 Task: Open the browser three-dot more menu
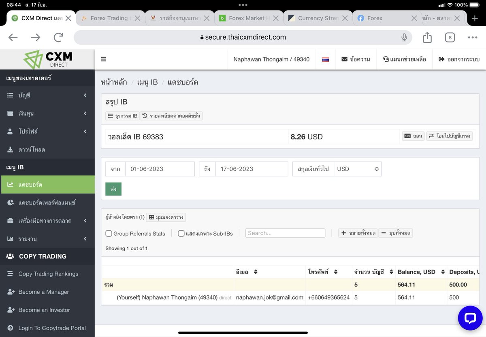(x=473, y=38)
